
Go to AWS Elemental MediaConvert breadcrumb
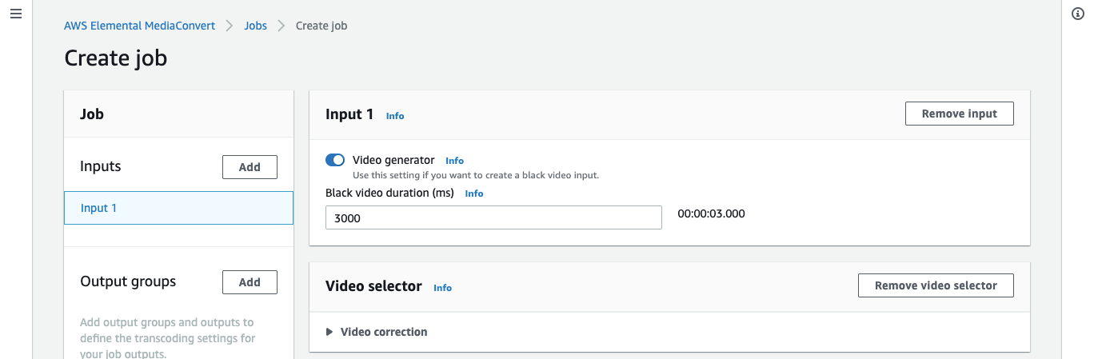(x=139, y=26)
